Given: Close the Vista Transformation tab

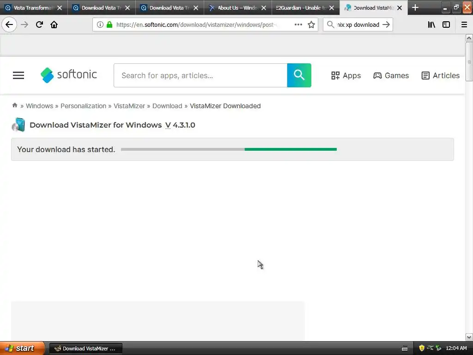Looking at the screenshot, I should pos(60,8).
